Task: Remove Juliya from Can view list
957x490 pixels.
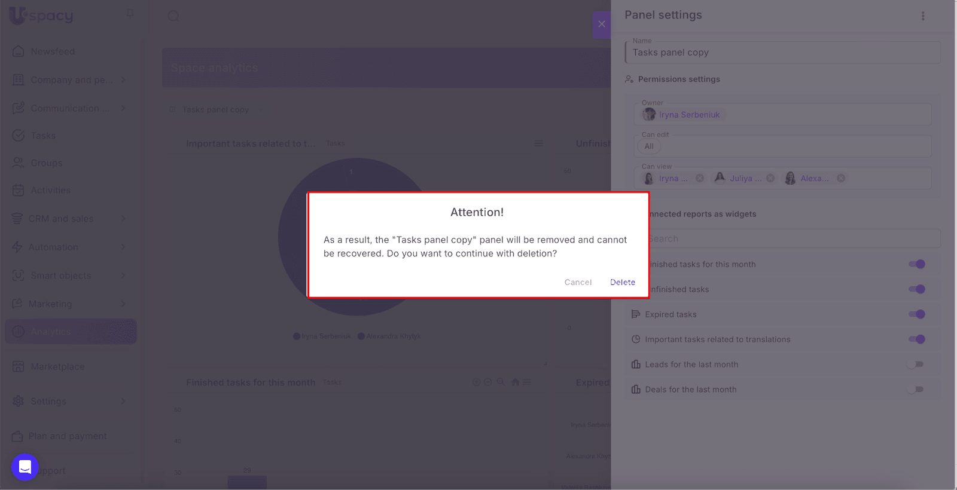Action: [x=770, y=178]
